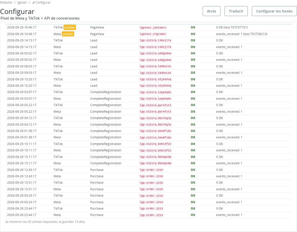Open Configurar los hooks
The height and width of the screenshot is (232, 297).
(274, 11)
